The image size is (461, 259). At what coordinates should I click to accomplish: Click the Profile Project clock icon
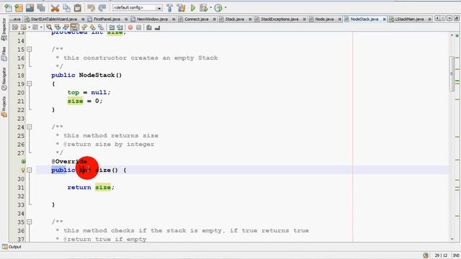(x=218, y=8)
